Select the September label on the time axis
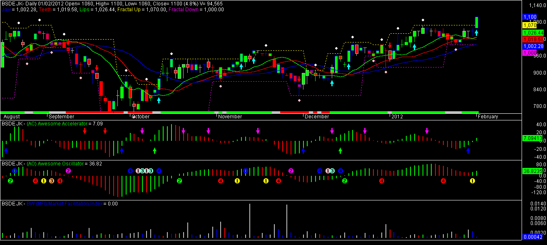This screenshot has width=547, height=245. [x=62, y=117]
